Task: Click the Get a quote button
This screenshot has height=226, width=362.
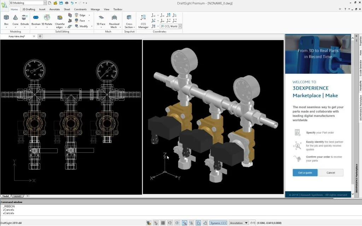Action: click(305, 173)
